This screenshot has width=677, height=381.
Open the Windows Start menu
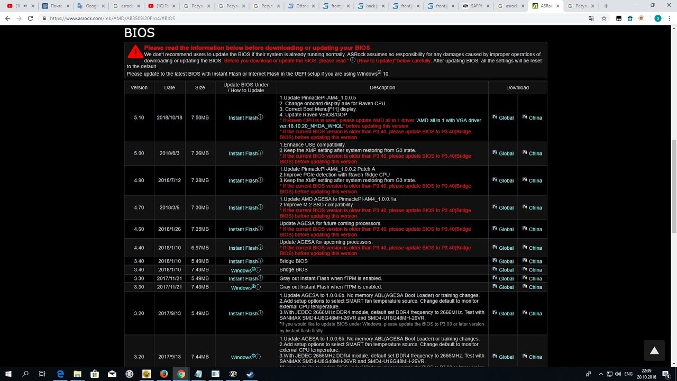(8, 374)
